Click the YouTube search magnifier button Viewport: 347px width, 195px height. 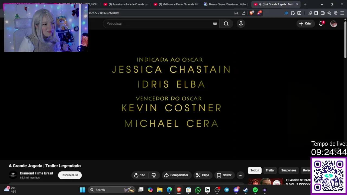coord(226,24)
